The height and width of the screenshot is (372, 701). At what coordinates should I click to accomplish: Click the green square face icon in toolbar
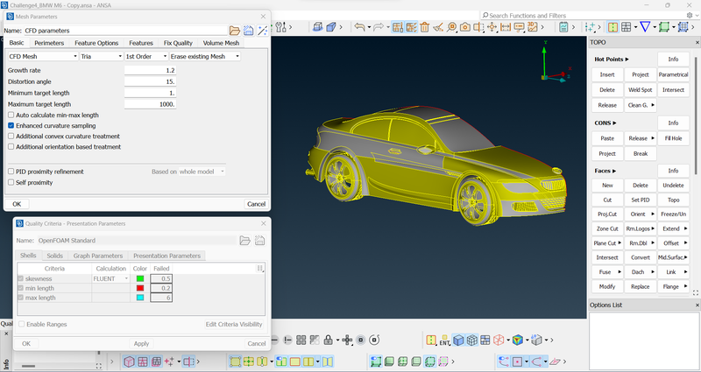click(x=664, y=27)
